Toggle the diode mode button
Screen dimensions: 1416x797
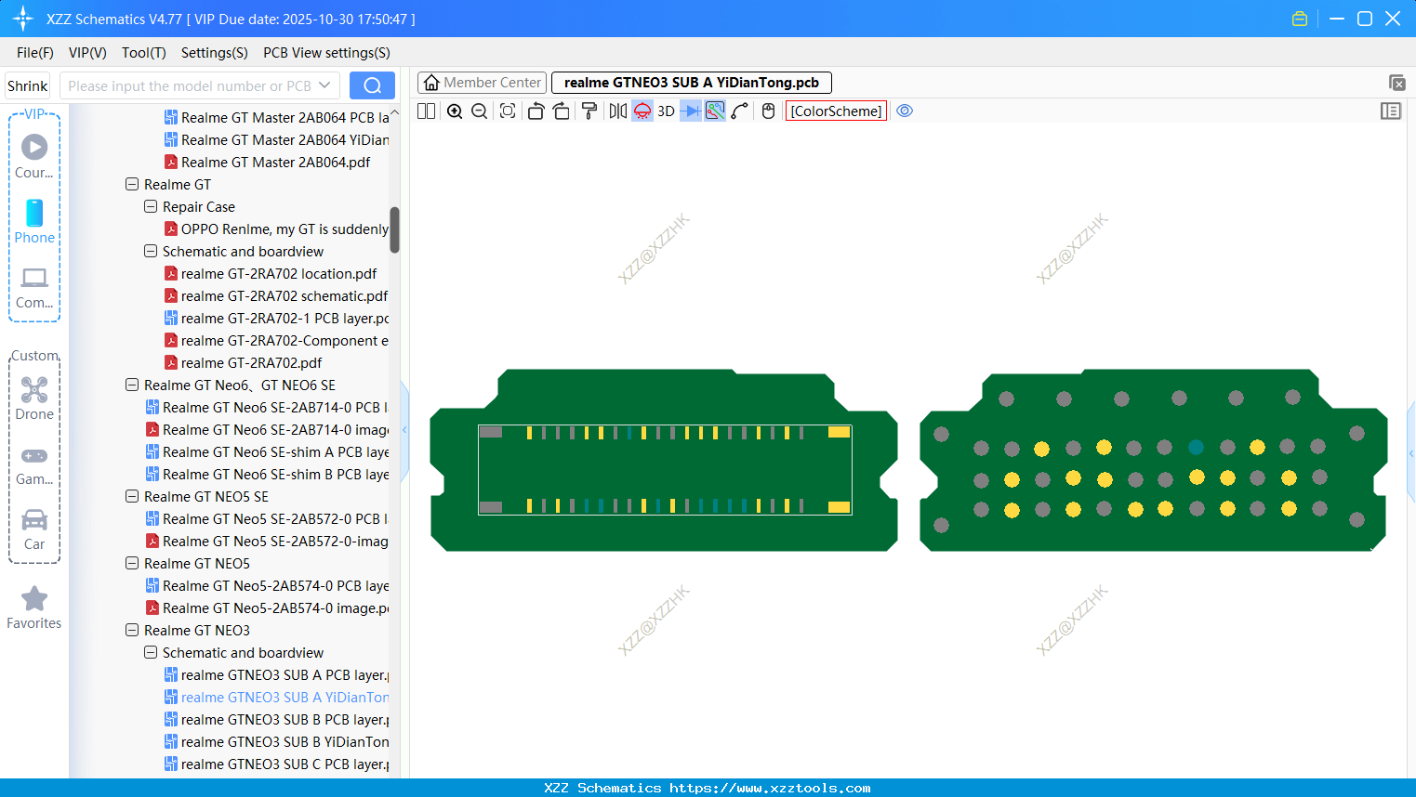(691, 111)
